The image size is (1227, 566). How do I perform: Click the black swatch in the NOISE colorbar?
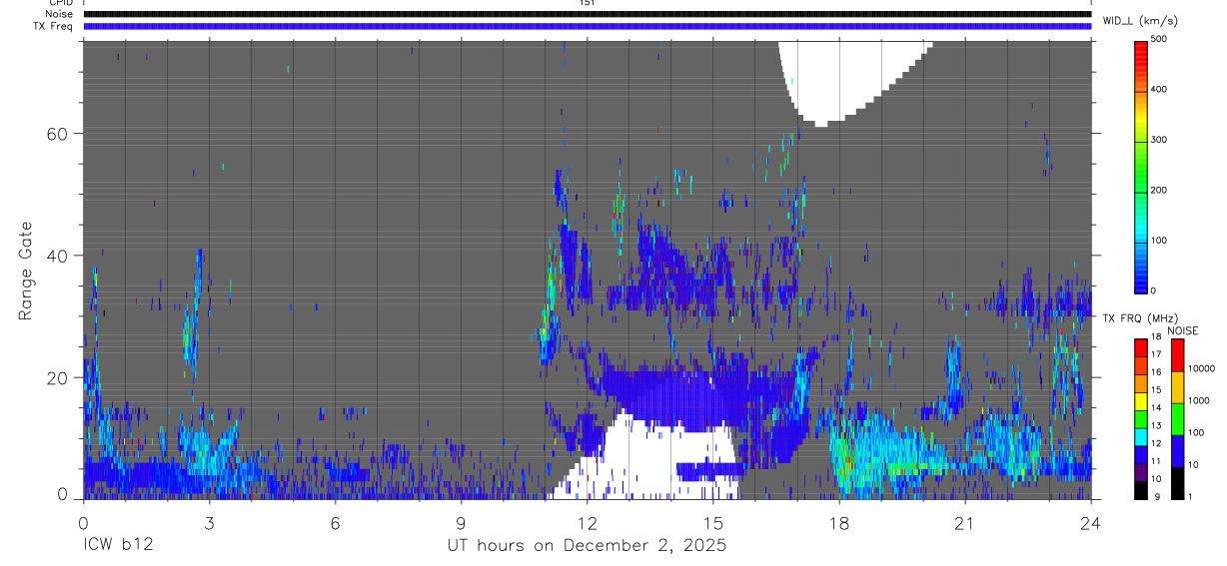click(x=1177, y=482)
